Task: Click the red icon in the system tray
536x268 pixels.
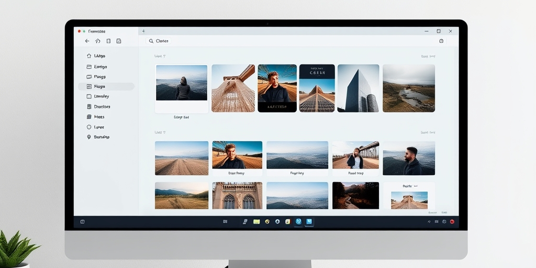Action: coord(452,221)
